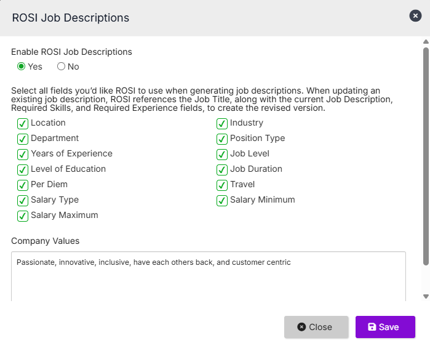430x351 pixels.
Task: Toggle the Salary Maximum checkbox
Action: (x=23, y=216)
